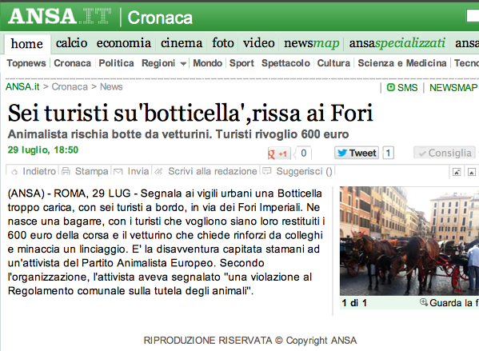Select Scienza e Medicina menu item
479x351 pixels.
[402, 63]
